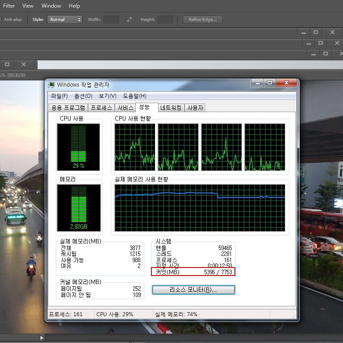Select the 성능 tab

(x=146, y=107)
